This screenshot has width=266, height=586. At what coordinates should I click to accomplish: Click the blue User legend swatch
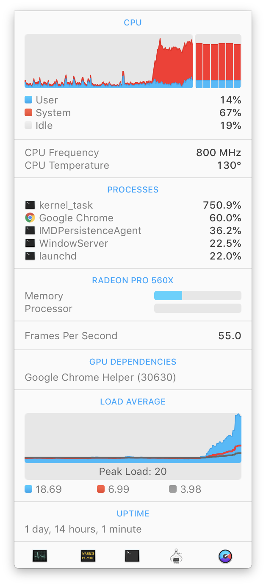28,100
